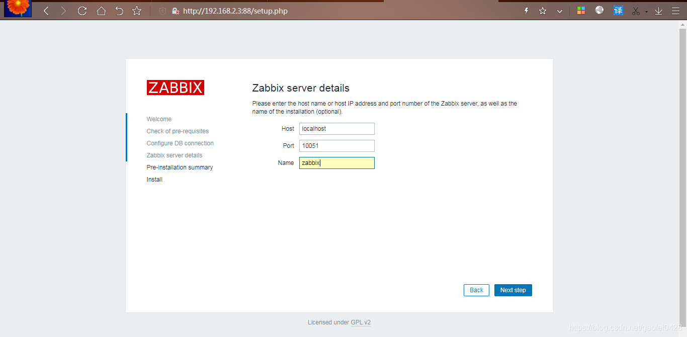Open the browser home page
The width and height of the screenshot is (687, 337).
(x=101, y=10)
